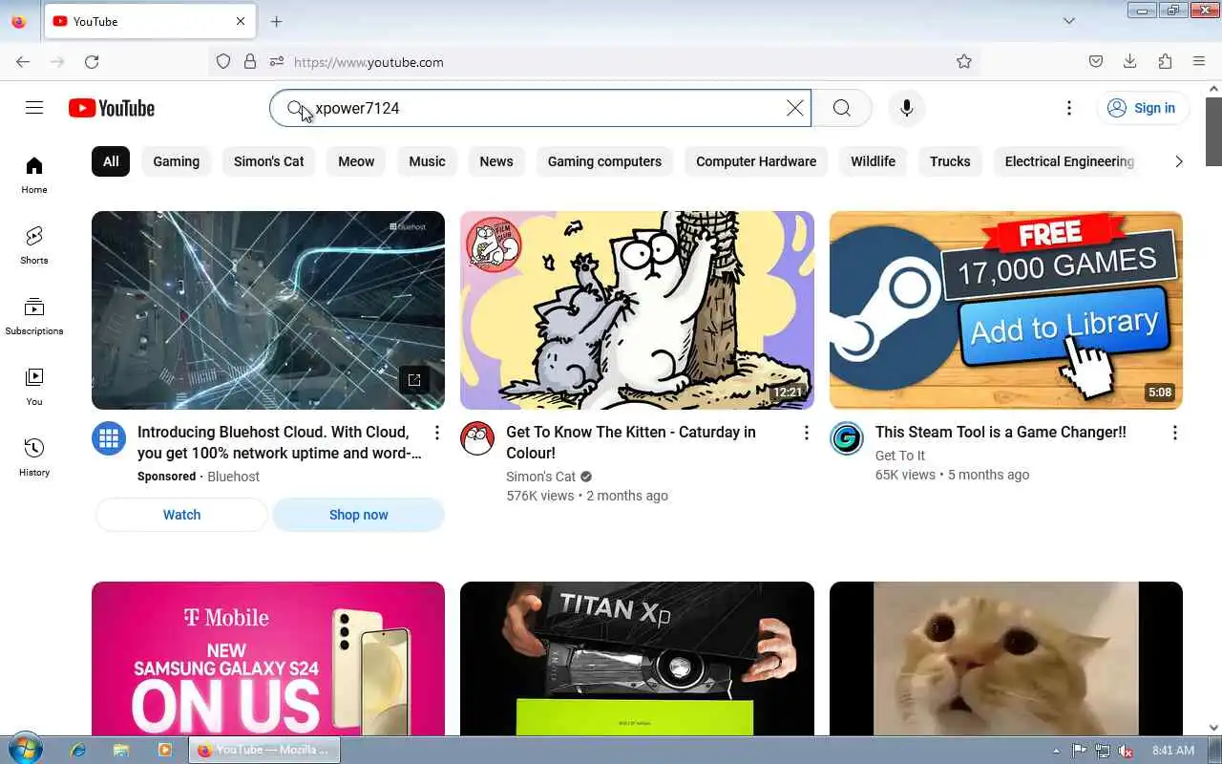This screenshot has height=764, width=1222.
Task: Filter by the Gaming chip
Action: pyautogui.click(x=177, y=161)
